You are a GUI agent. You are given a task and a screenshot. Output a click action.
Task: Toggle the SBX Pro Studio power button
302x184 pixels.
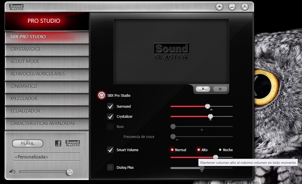(x=101, y=95)
